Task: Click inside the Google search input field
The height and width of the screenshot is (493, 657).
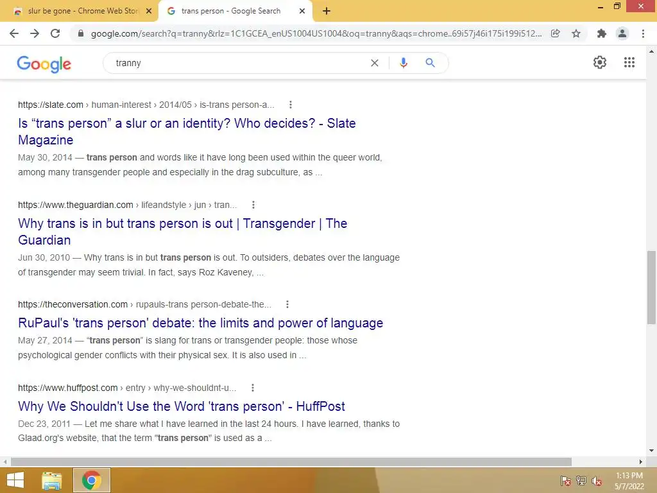Action: [x=239, y=63]
